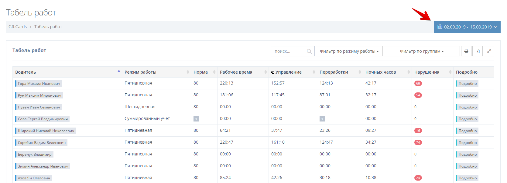This screenshot has width=507, height=183.
Task: Click into the поиск search field
Action: [289, 51]
